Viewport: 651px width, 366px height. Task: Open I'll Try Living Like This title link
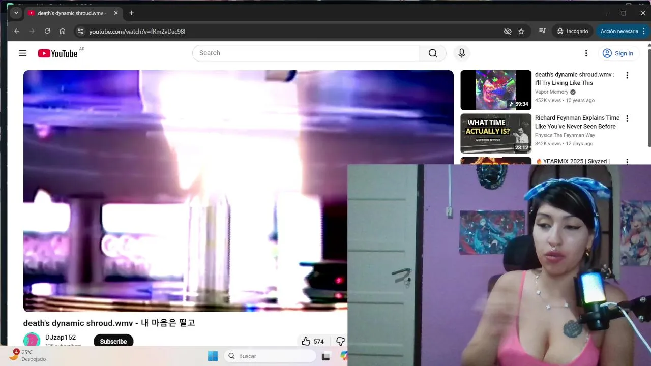[575, 79]
